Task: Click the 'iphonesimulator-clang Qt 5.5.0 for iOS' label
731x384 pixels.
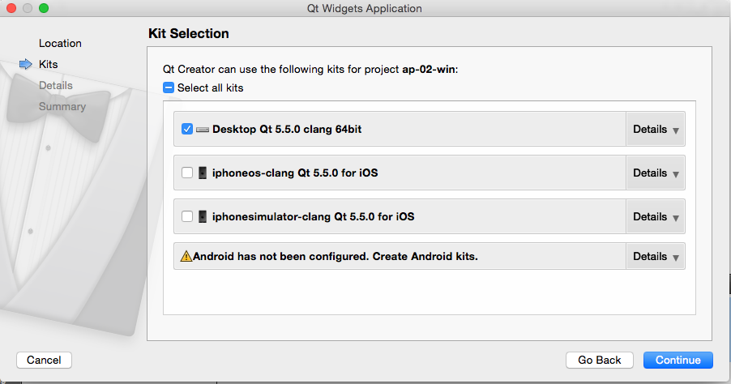Action: [313, 216]
